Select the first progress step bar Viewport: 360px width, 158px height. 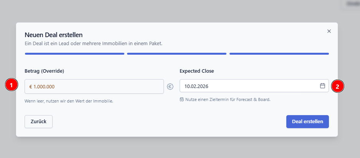point(74,54)
